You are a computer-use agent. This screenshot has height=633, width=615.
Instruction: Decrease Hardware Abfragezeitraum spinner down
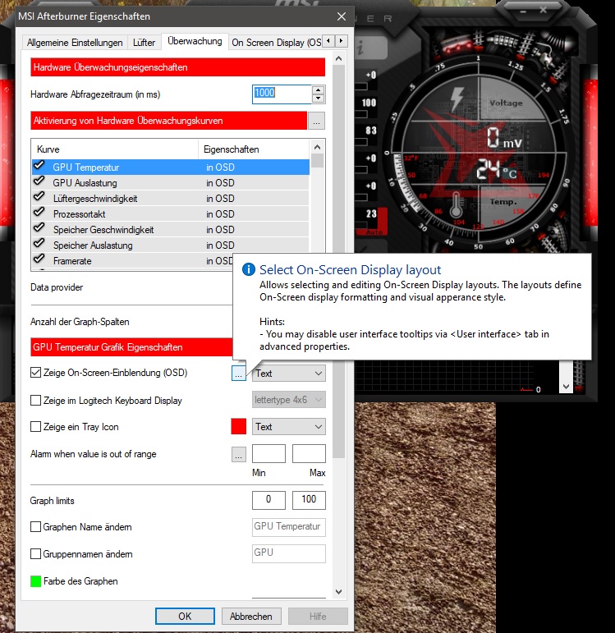click(x=319, y=99)
